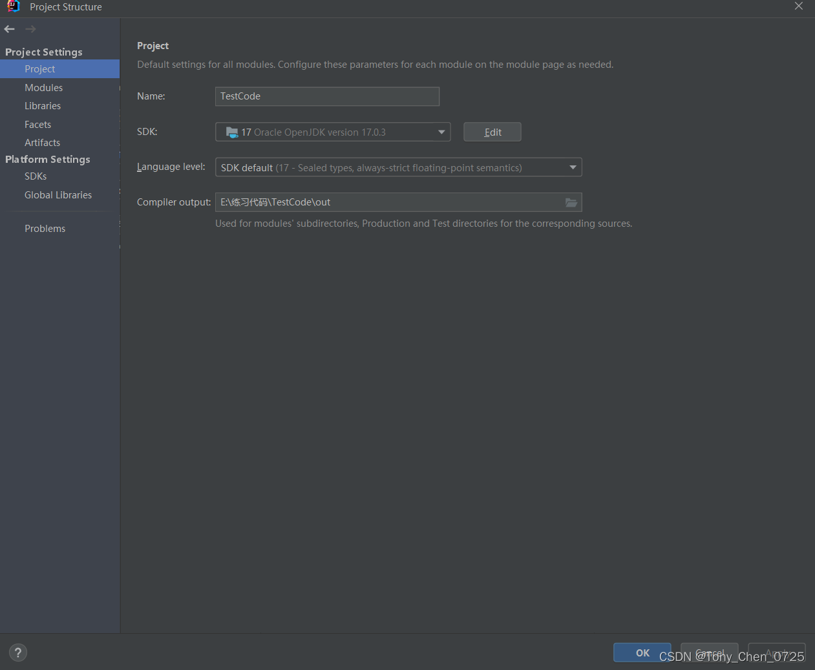Click the Platform Settings section header
The image size is (815, 670).
pyautogui.click(x=48, y=159)
